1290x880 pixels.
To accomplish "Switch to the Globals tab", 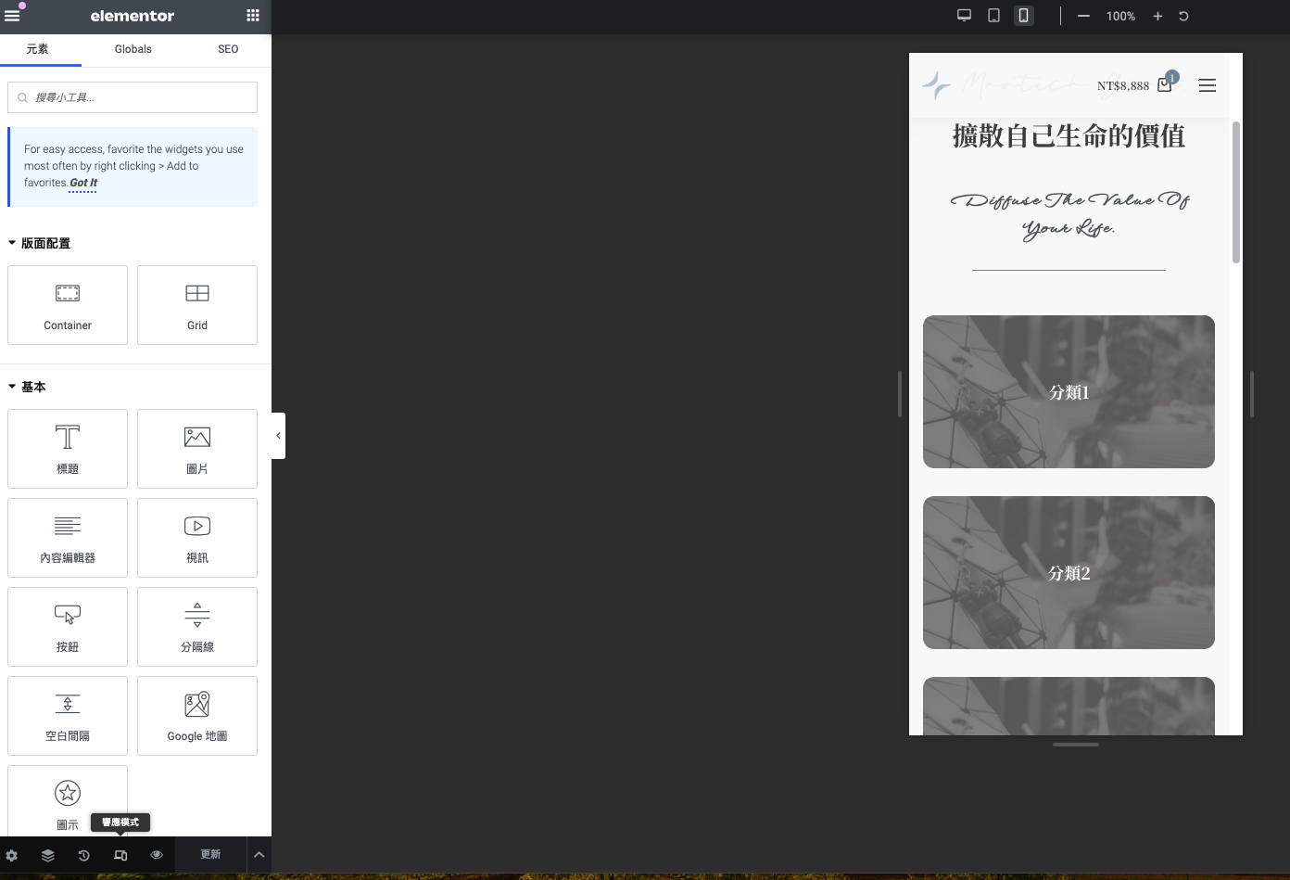I will (x=133, y=49).
